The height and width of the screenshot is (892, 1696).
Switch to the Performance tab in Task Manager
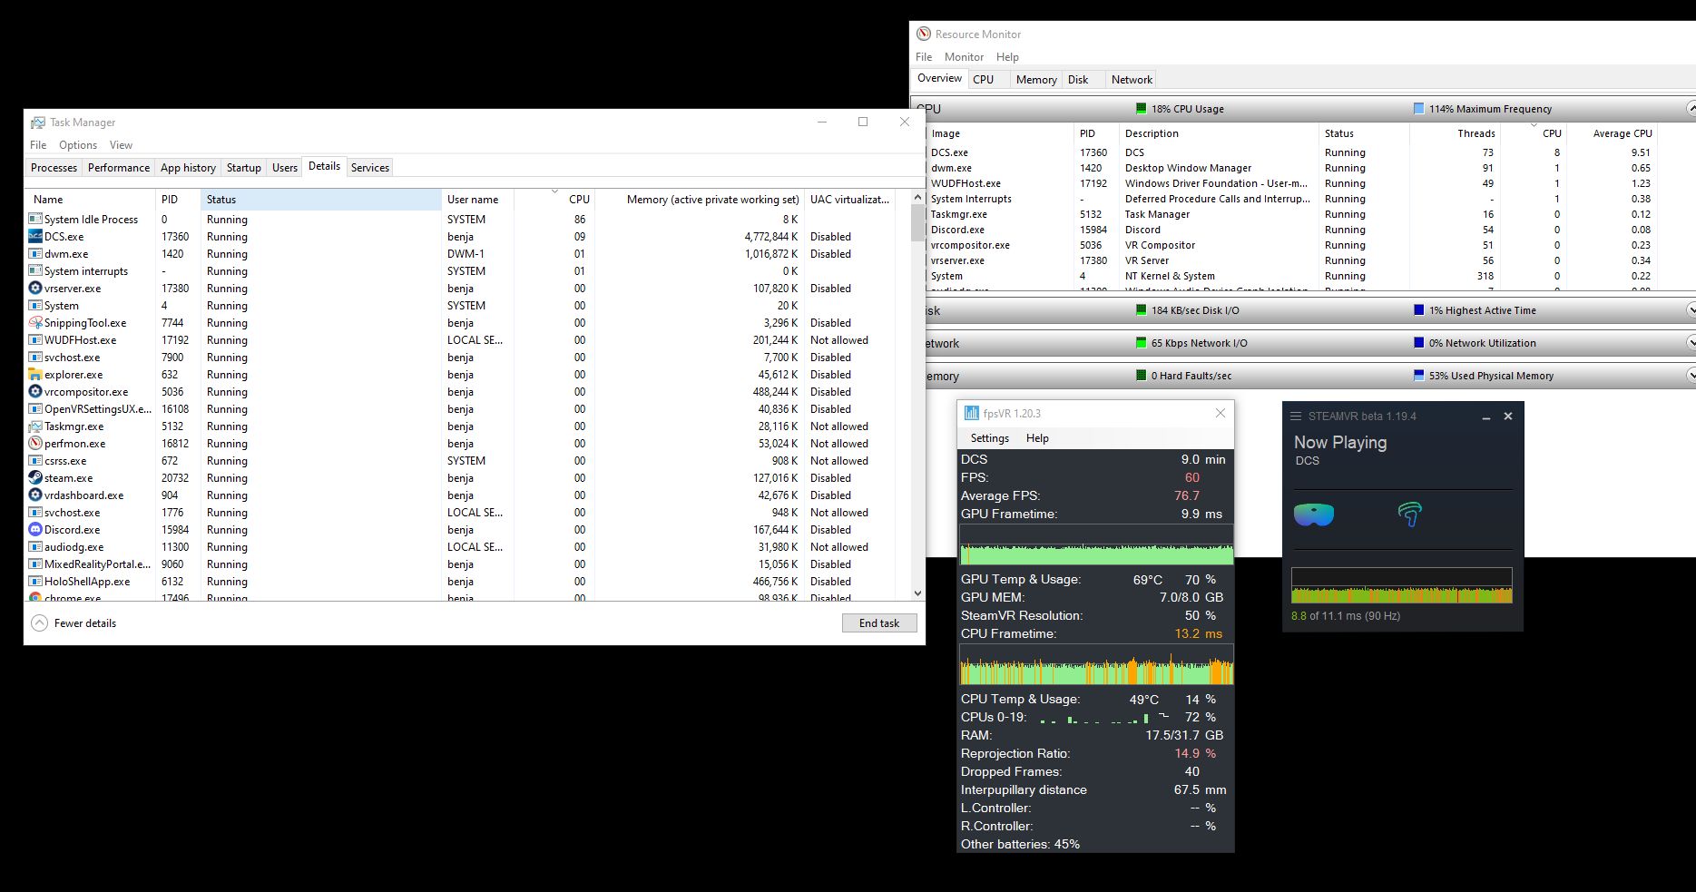[x=119, y=168]
